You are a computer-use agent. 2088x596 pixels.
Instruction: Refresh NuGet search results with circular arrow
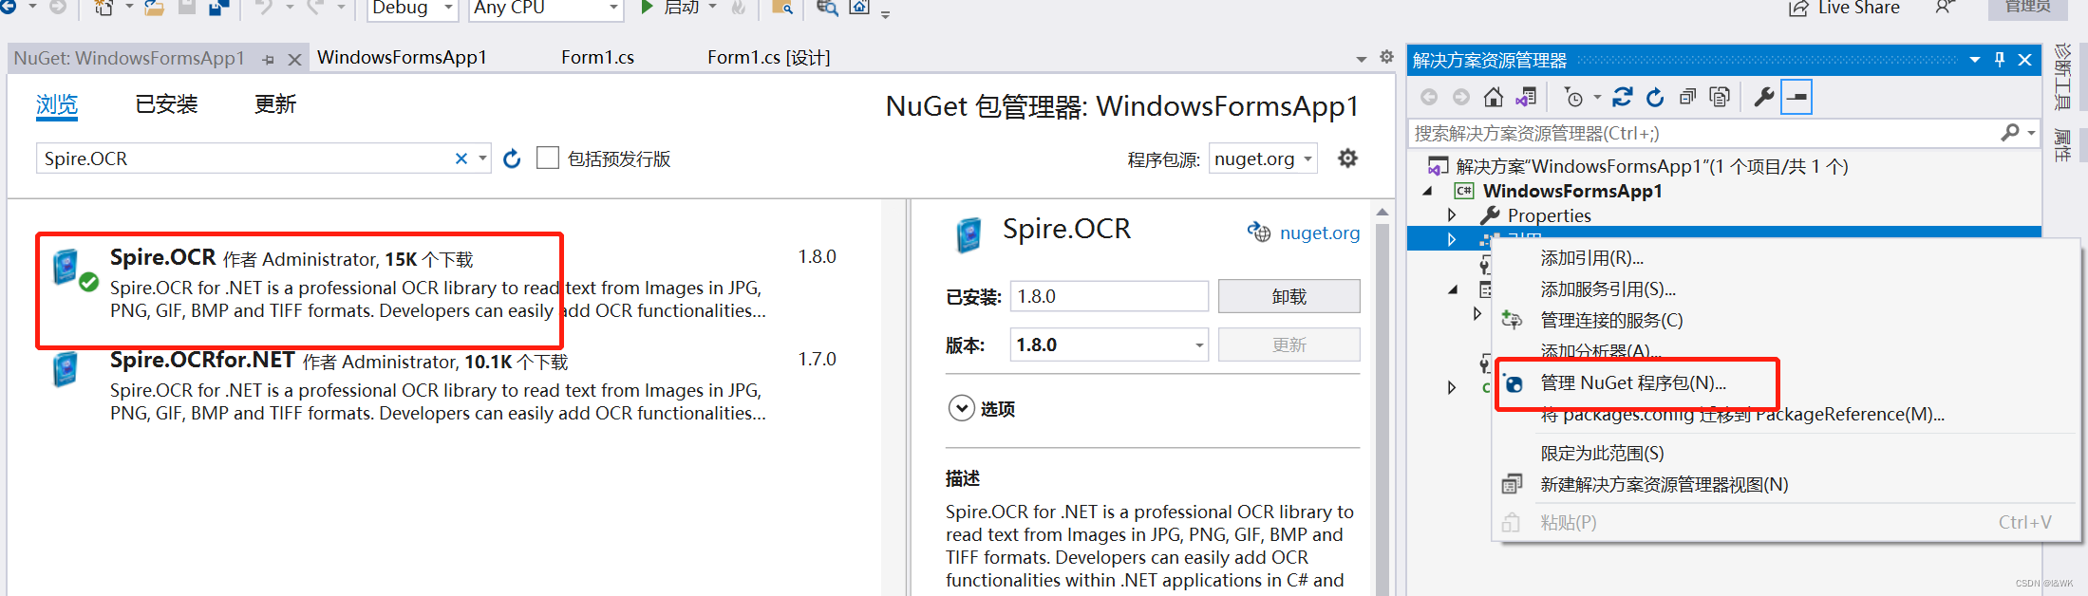[x=512, y=158]
